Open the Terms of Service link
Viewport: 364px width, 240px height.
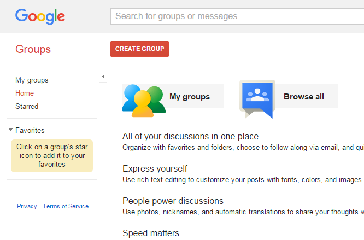tap(66, 206)
